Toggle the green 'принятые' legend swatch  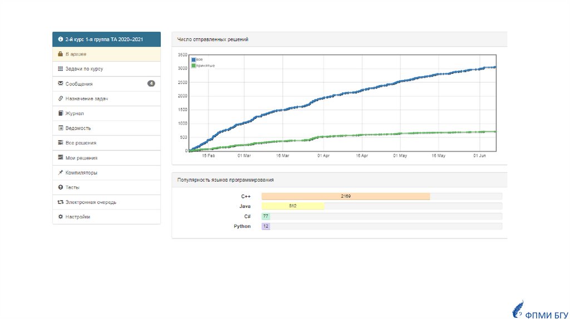[193, 66]
